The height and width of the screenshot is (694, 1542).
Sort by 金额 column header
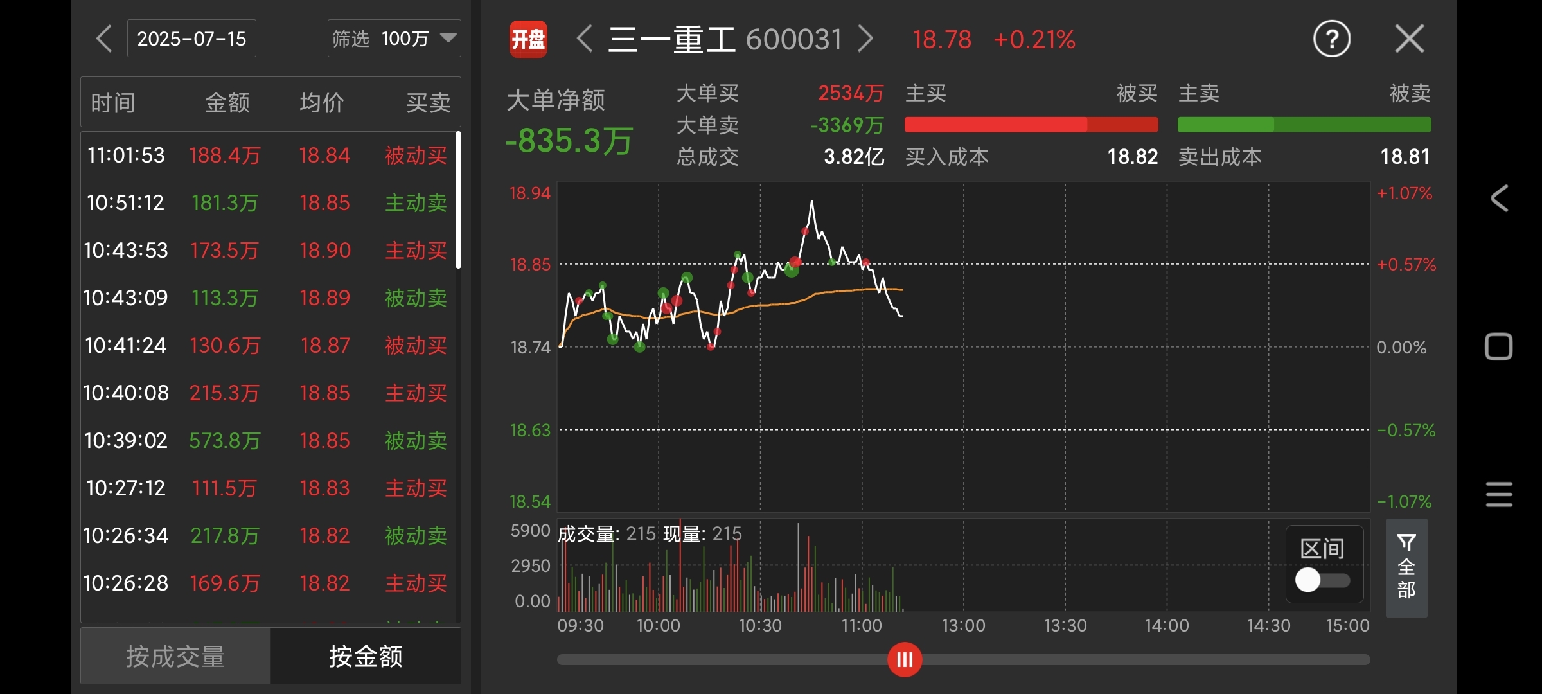tap(227, 103)
